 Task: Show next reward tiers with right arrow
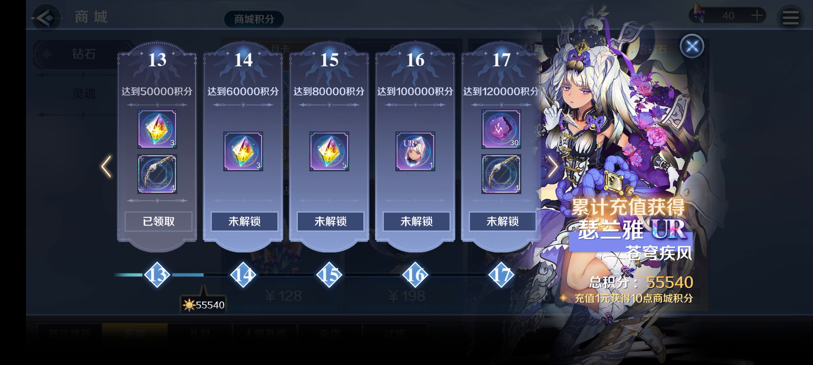[x=553, y=166]
